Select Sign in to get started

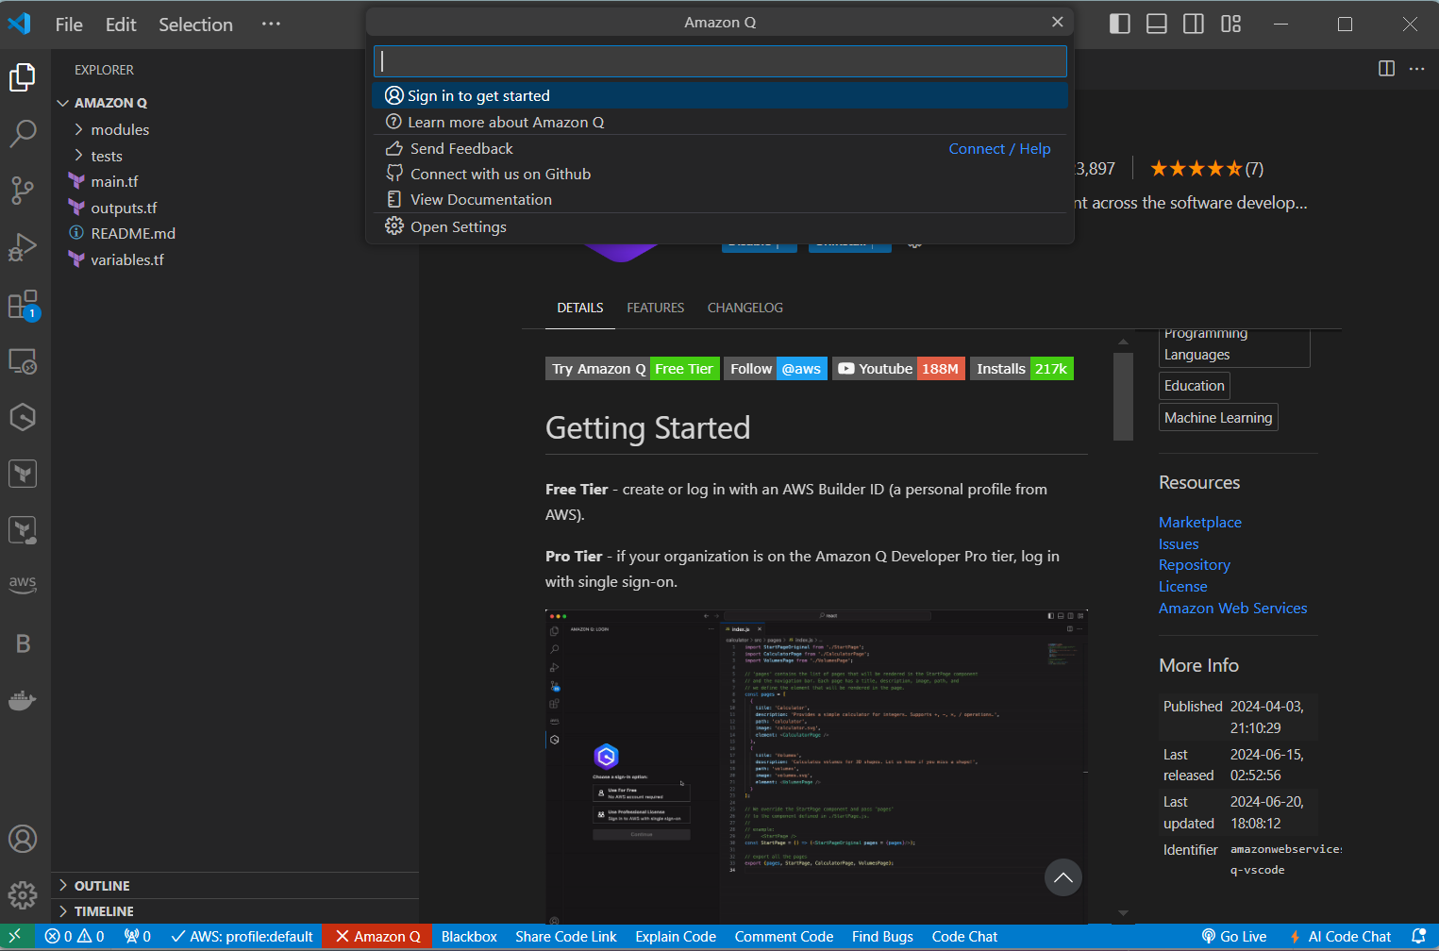coord(478,95)
